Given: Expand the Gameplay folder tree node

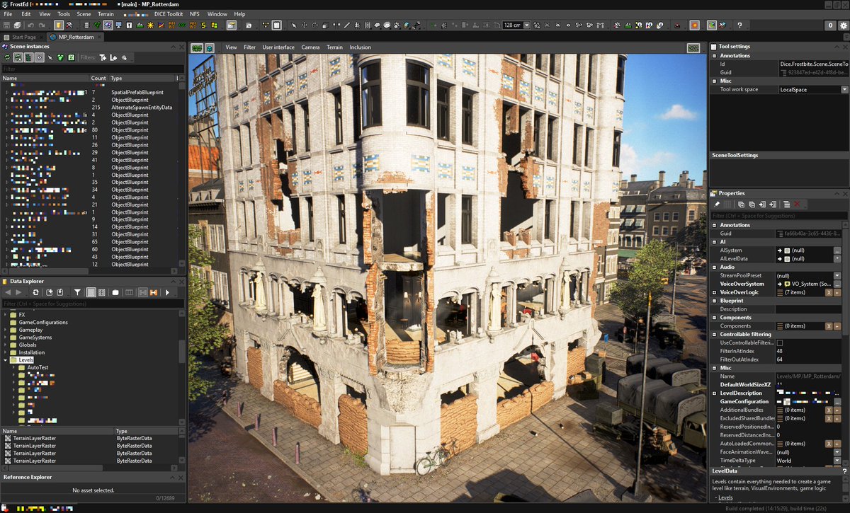Looking at the screenshot, I should pos(6,330).
